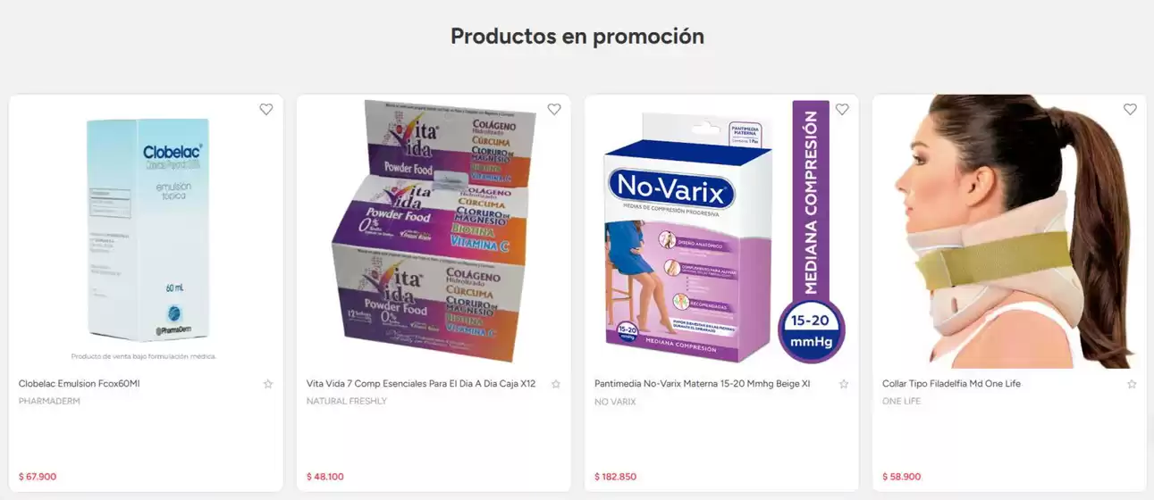Click star next to Collar Tipo Filadelfia
The width and height of the screenshot is (1154, 500).
click(x=1132, y=384)
